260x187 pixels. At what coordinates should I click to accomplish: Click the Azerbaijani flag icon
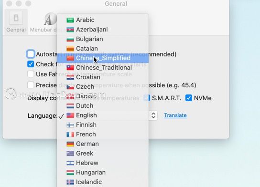point(70,30)
